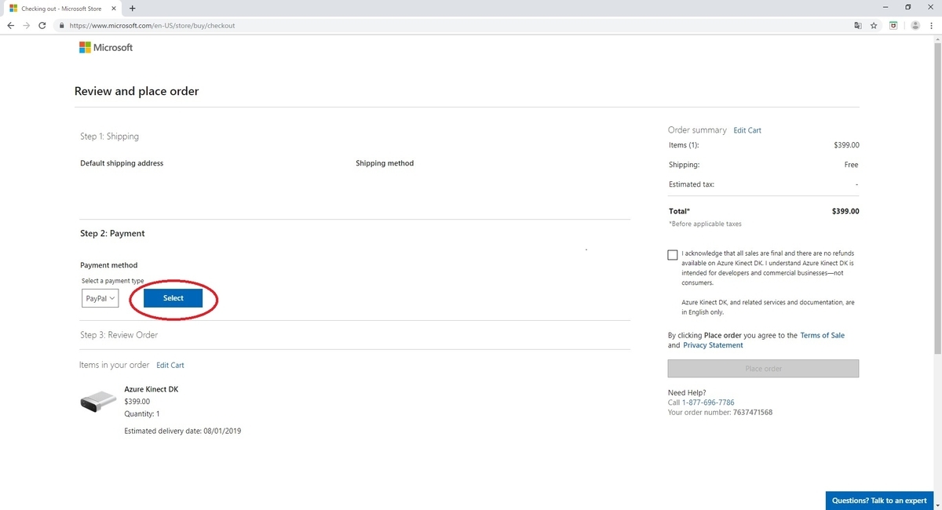This screenshot has height=510, width=942.
Task: Click the Default shipping address label
Action: (122, 163)
